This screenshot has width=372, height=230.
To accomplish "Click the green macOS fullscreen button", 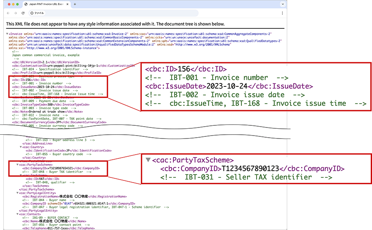I will click(17, 4).
